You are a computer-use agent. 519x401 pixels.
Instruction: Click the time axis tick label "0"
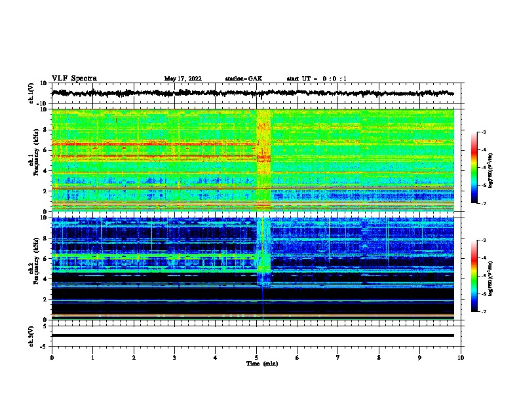click(x=52, y=358)
